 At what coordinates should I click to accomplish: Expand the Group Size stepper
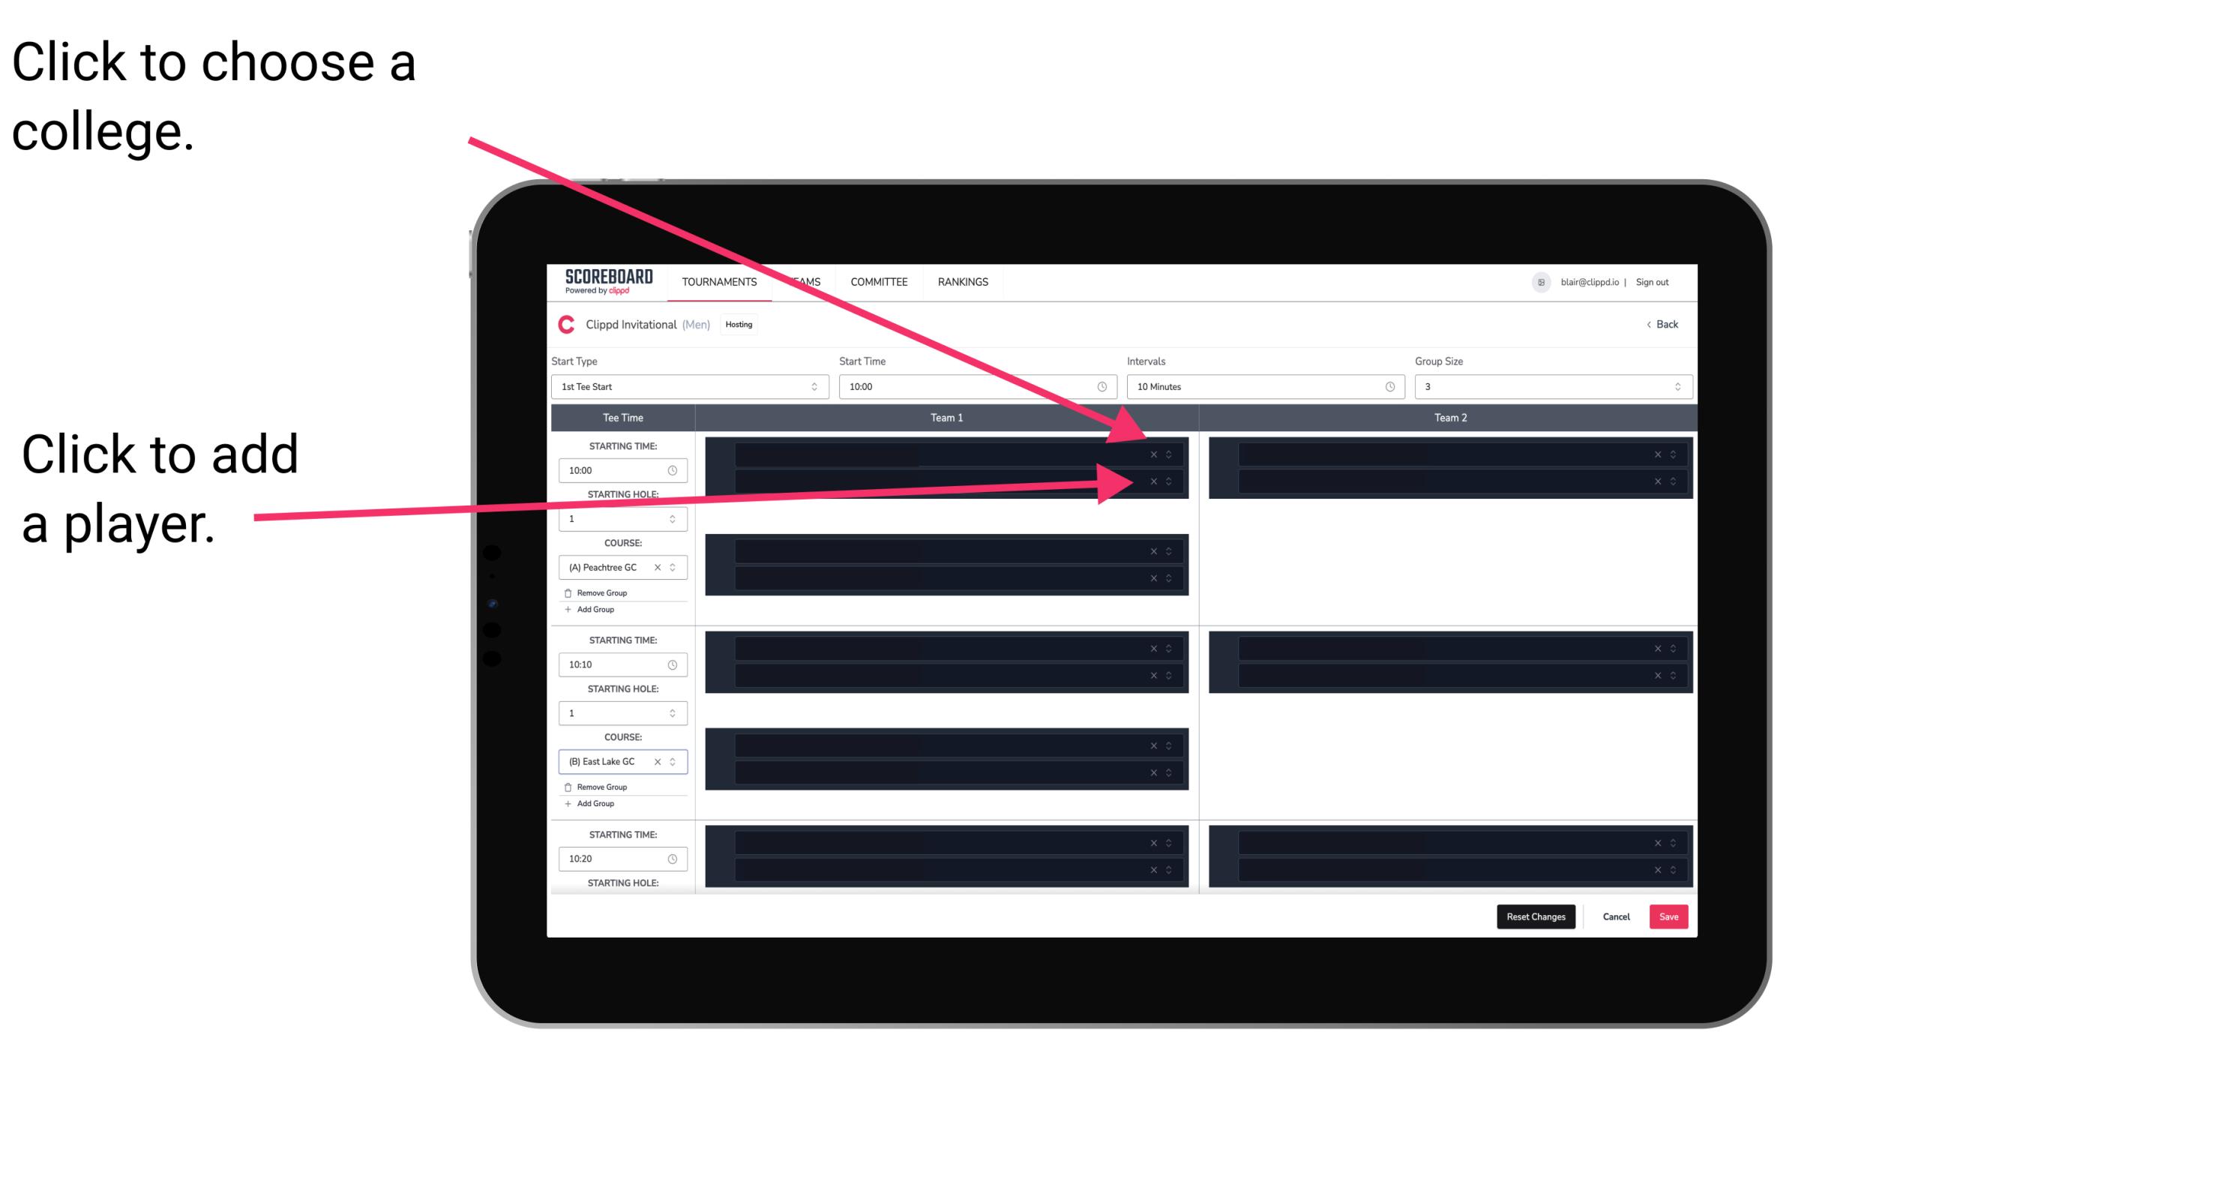(x=1679, y=387)
